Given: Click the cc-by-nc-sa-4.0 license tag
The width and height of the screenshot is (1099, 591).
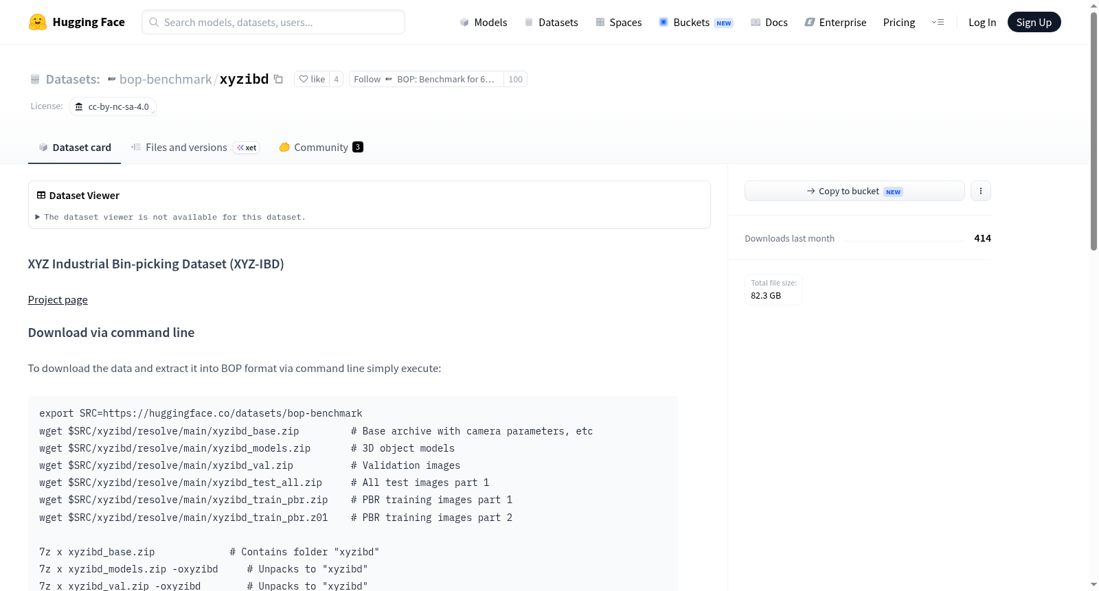Looking at the screenshot, I should pyautogui.click(x=113, y=106).
